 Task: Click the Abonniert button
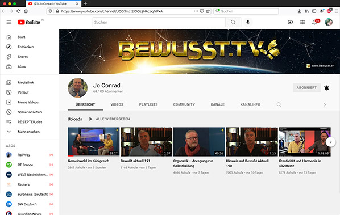point(306,88)
